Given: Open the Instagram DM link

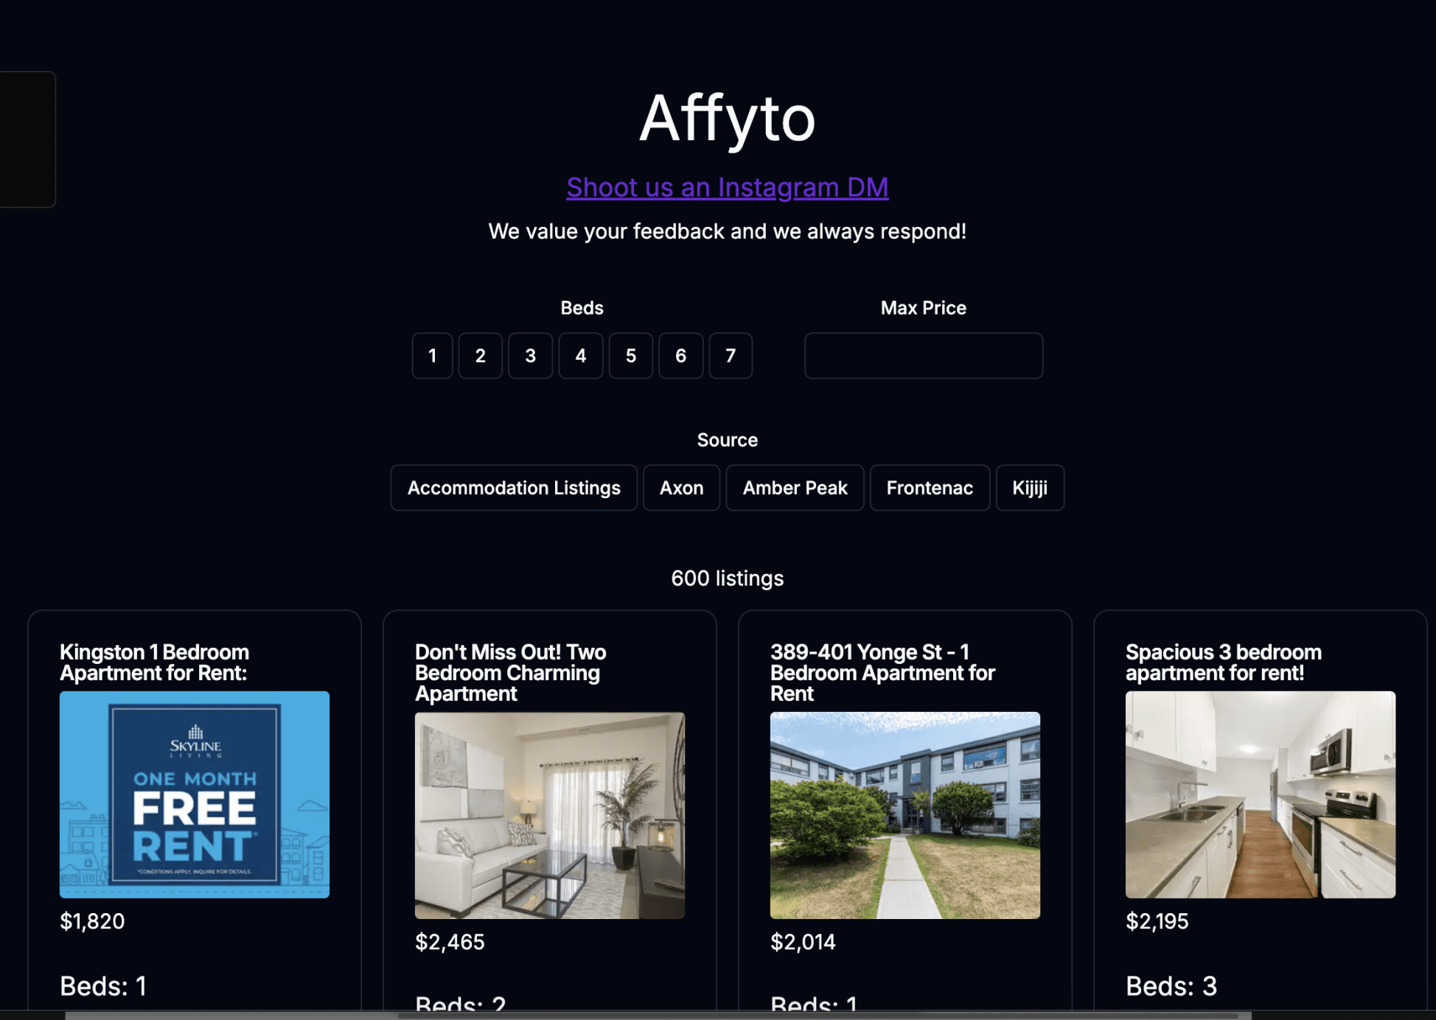Looking at the screenshot, I should (x=727, y=187).
